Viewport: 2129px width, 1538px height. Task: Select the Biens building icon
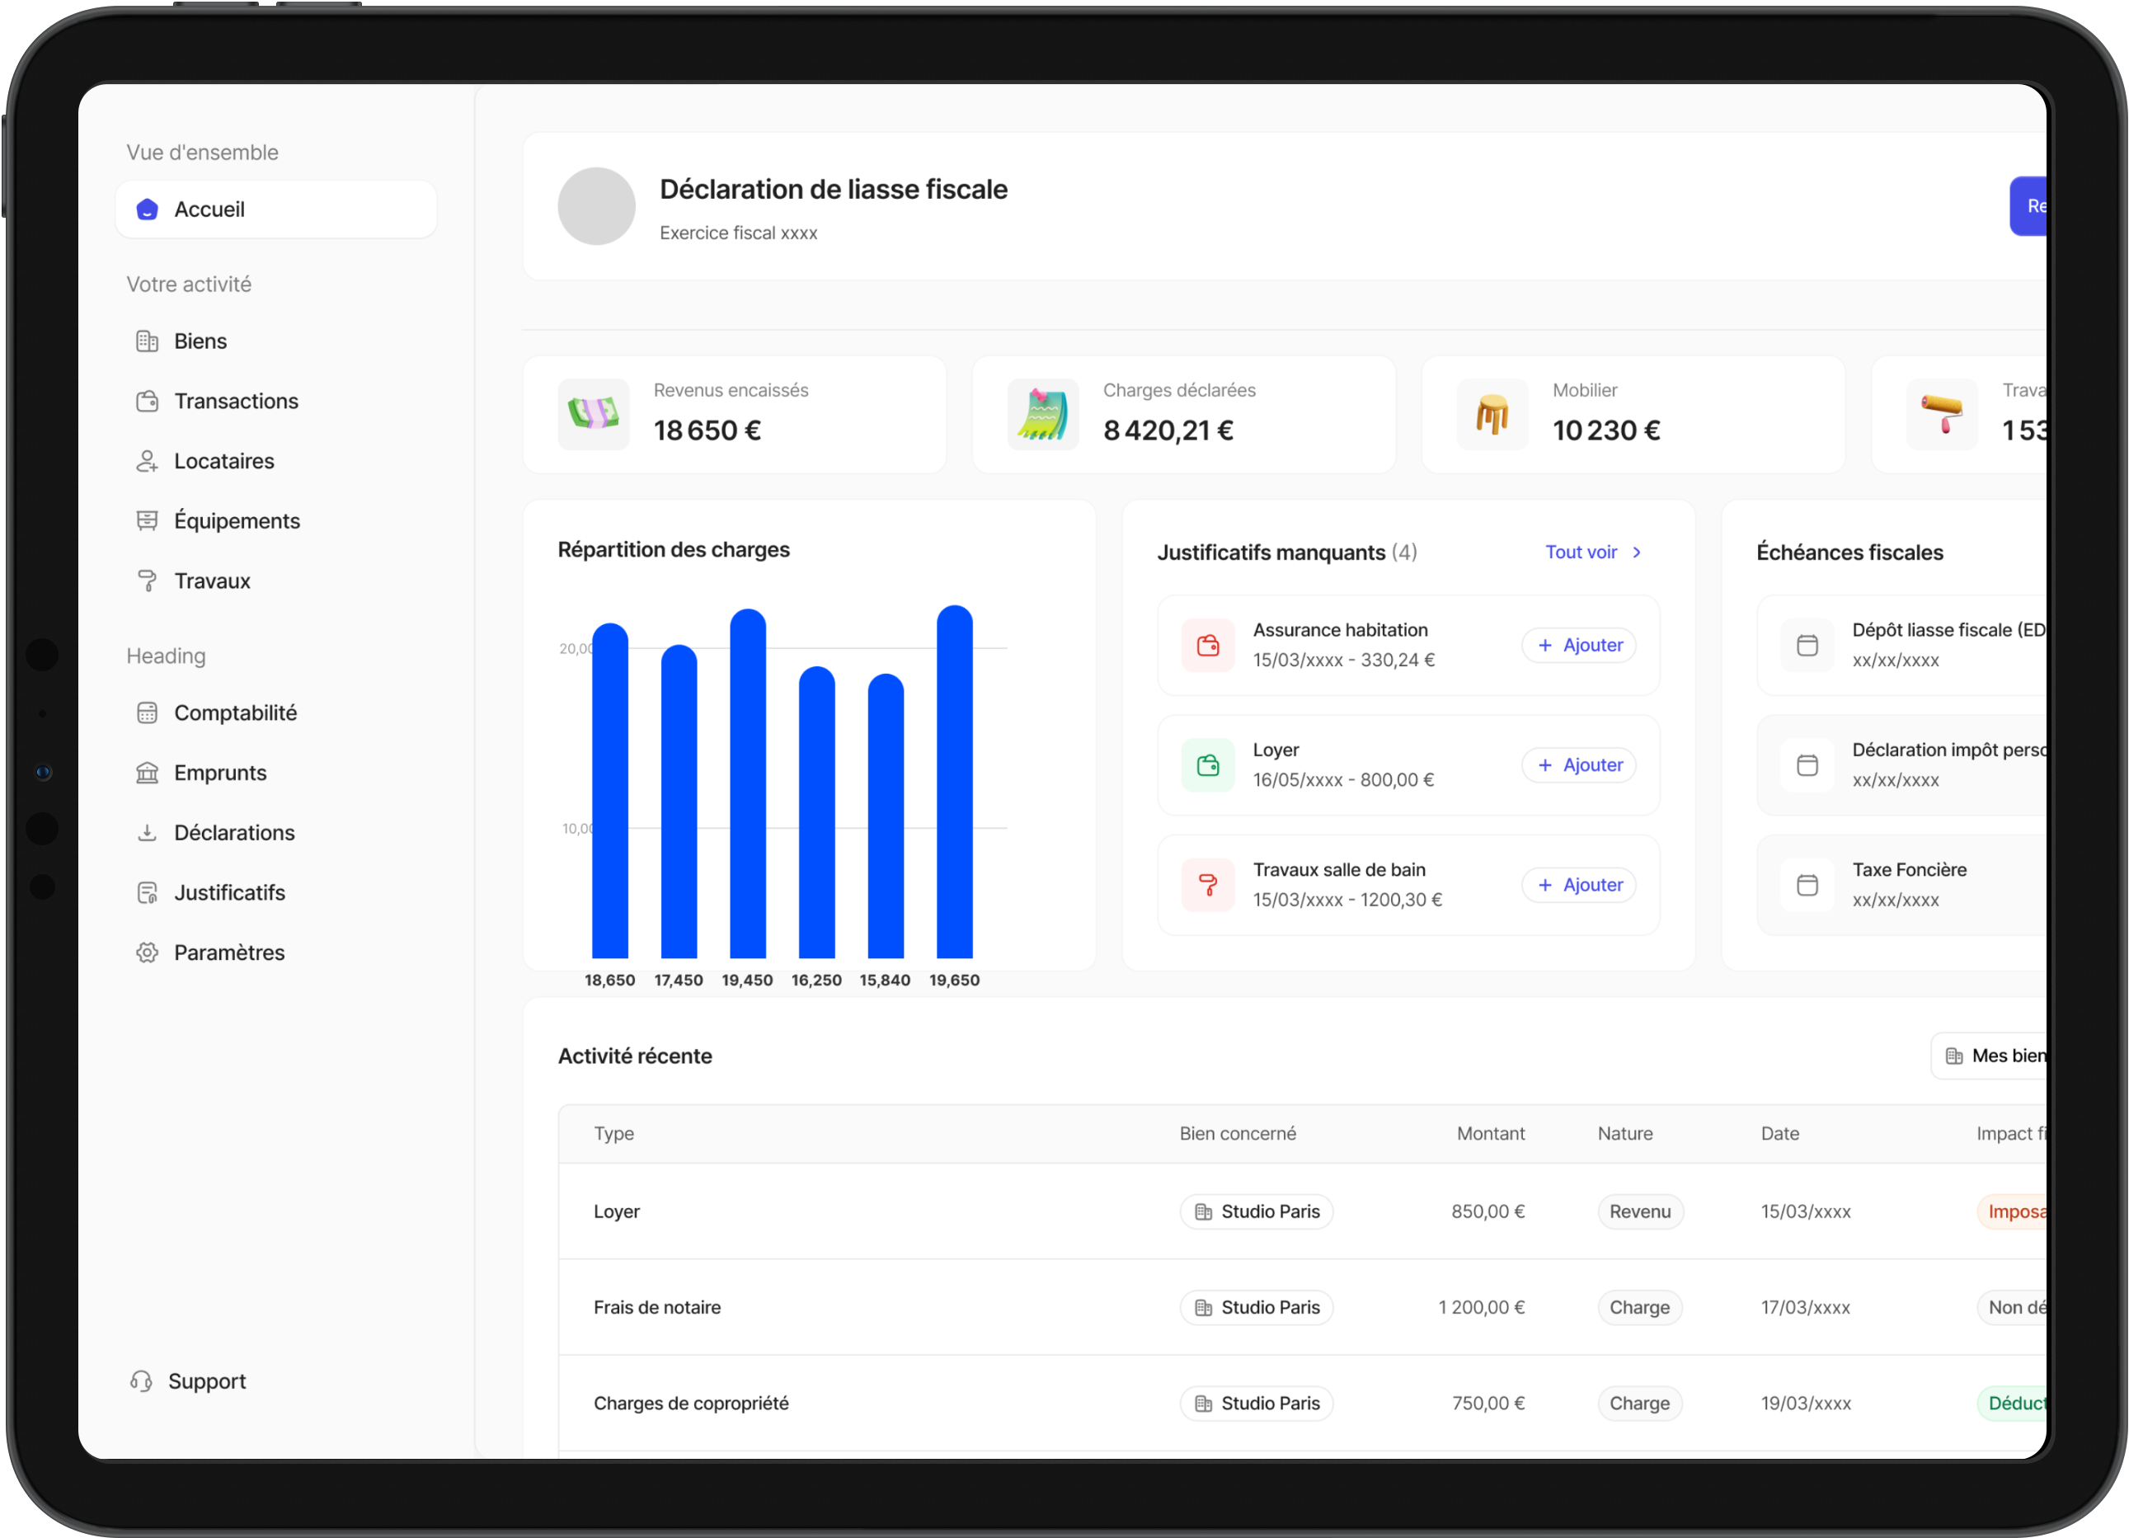click(x=148, y=341)
